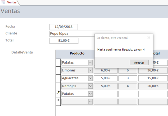Close the 'Lo siento, otra vez será' dialog

(x=149, y=38)
